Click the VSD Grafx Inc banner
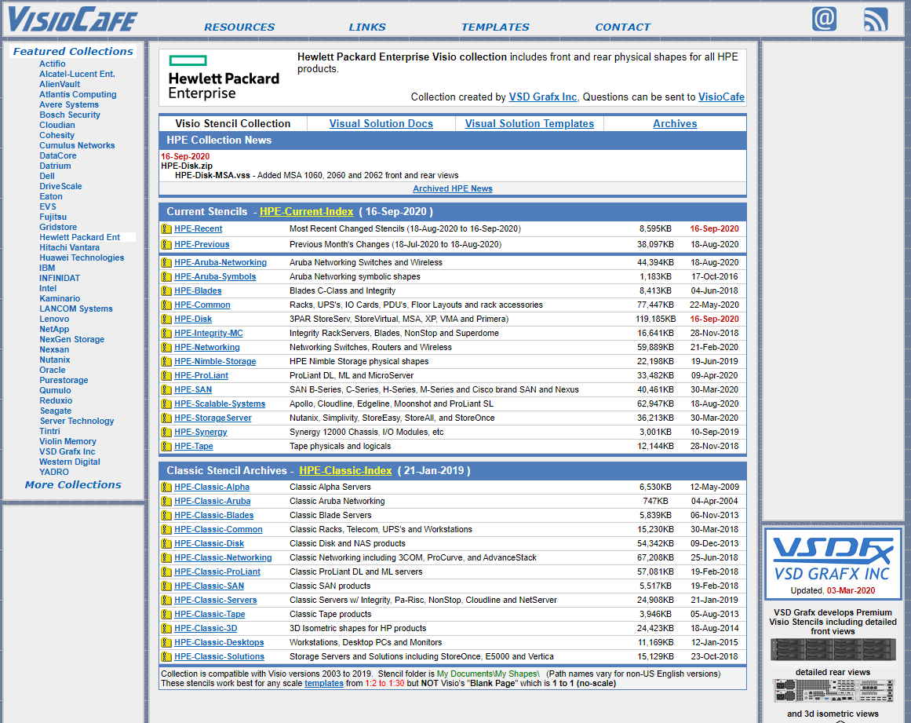The height and width of the screenshot is (723, 911). (833, 563)
